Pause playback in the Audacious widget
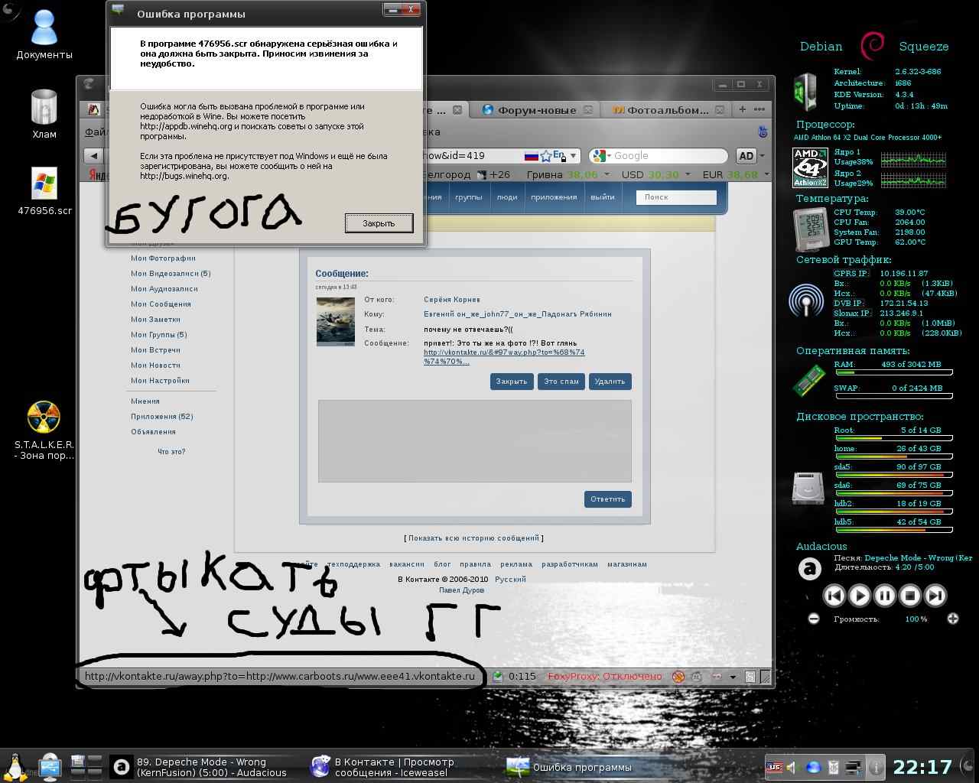Screen dimensions: 979x783 click(884, 596)
